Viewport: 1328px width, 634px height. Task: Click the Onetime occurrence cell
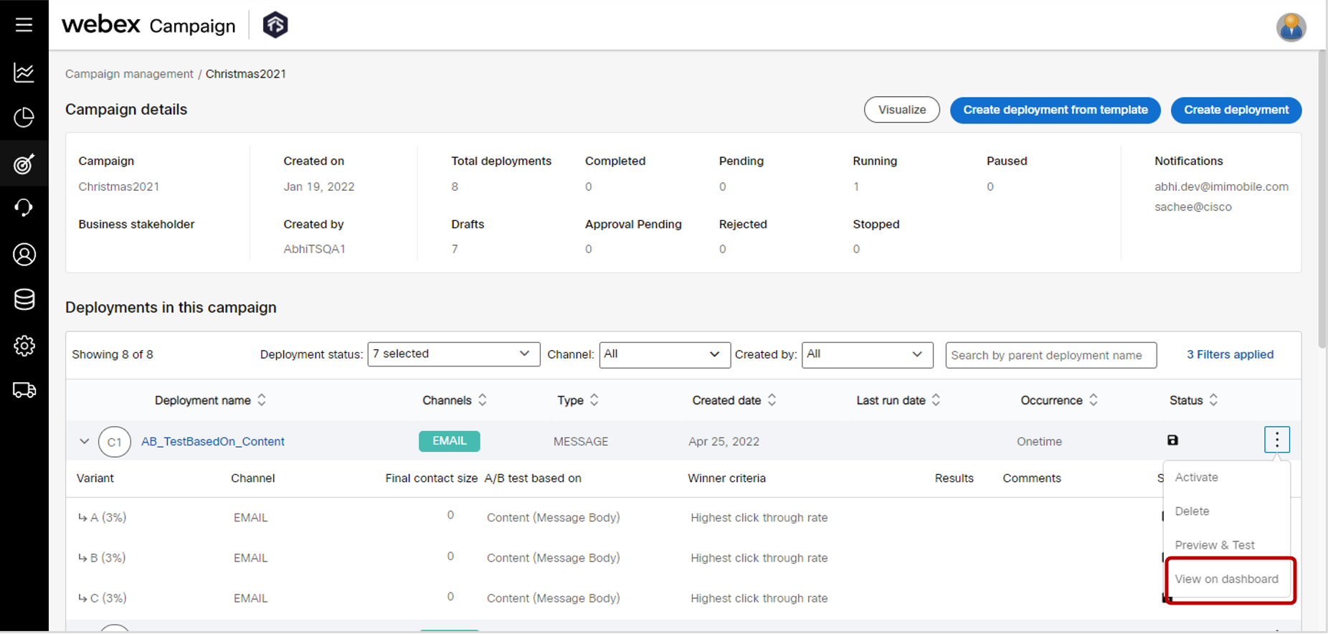[1039, 441]
